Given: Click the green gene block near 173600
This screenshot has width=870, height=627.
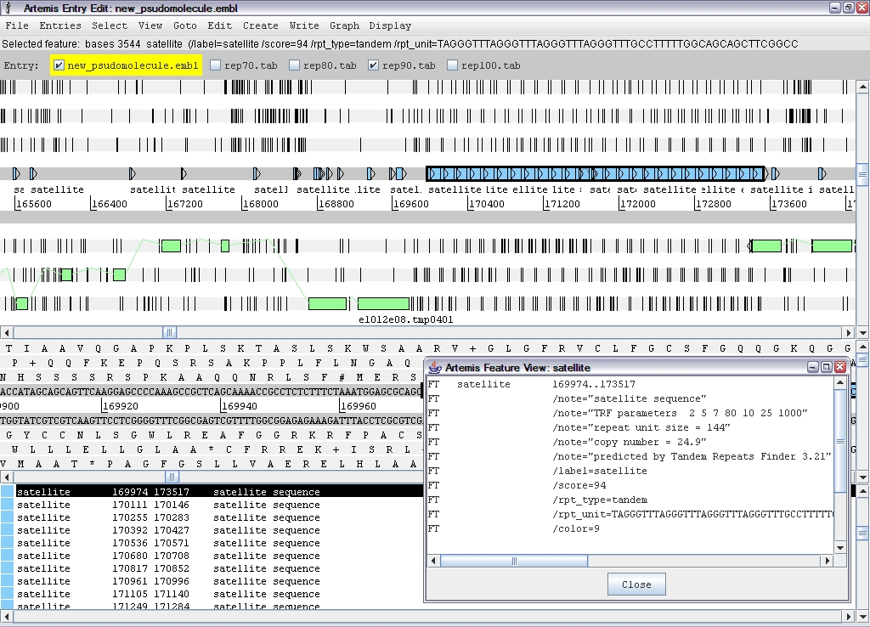Looking at the screenshot, I should [x=765, y=246].
